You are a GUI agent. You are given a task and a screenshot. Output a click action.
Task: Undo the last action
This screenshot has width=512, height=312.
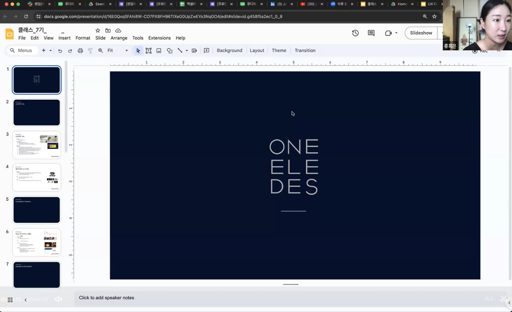point(60,51)
